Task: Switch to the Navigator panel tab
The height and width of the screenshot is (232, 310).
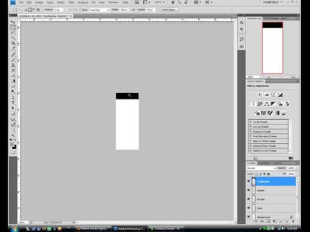Action: (254, 19)
